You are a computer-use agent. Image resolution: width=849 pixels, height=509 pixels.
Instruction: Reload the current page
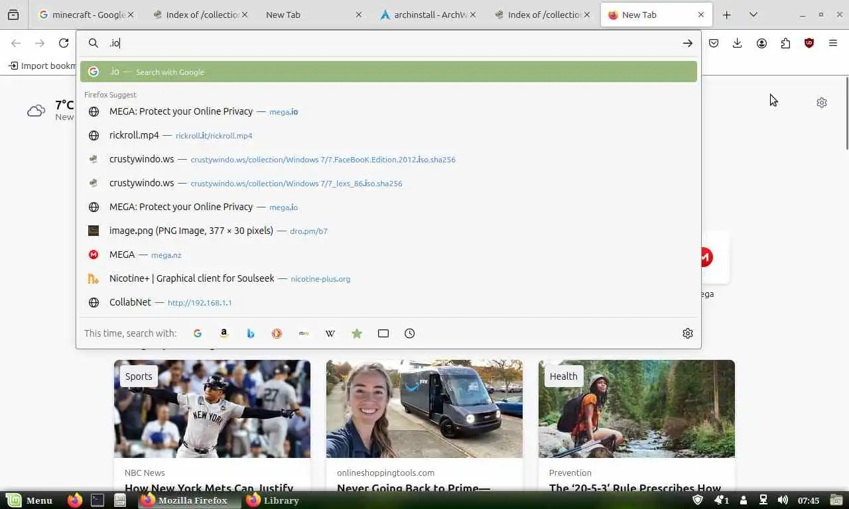click(64, 43)
